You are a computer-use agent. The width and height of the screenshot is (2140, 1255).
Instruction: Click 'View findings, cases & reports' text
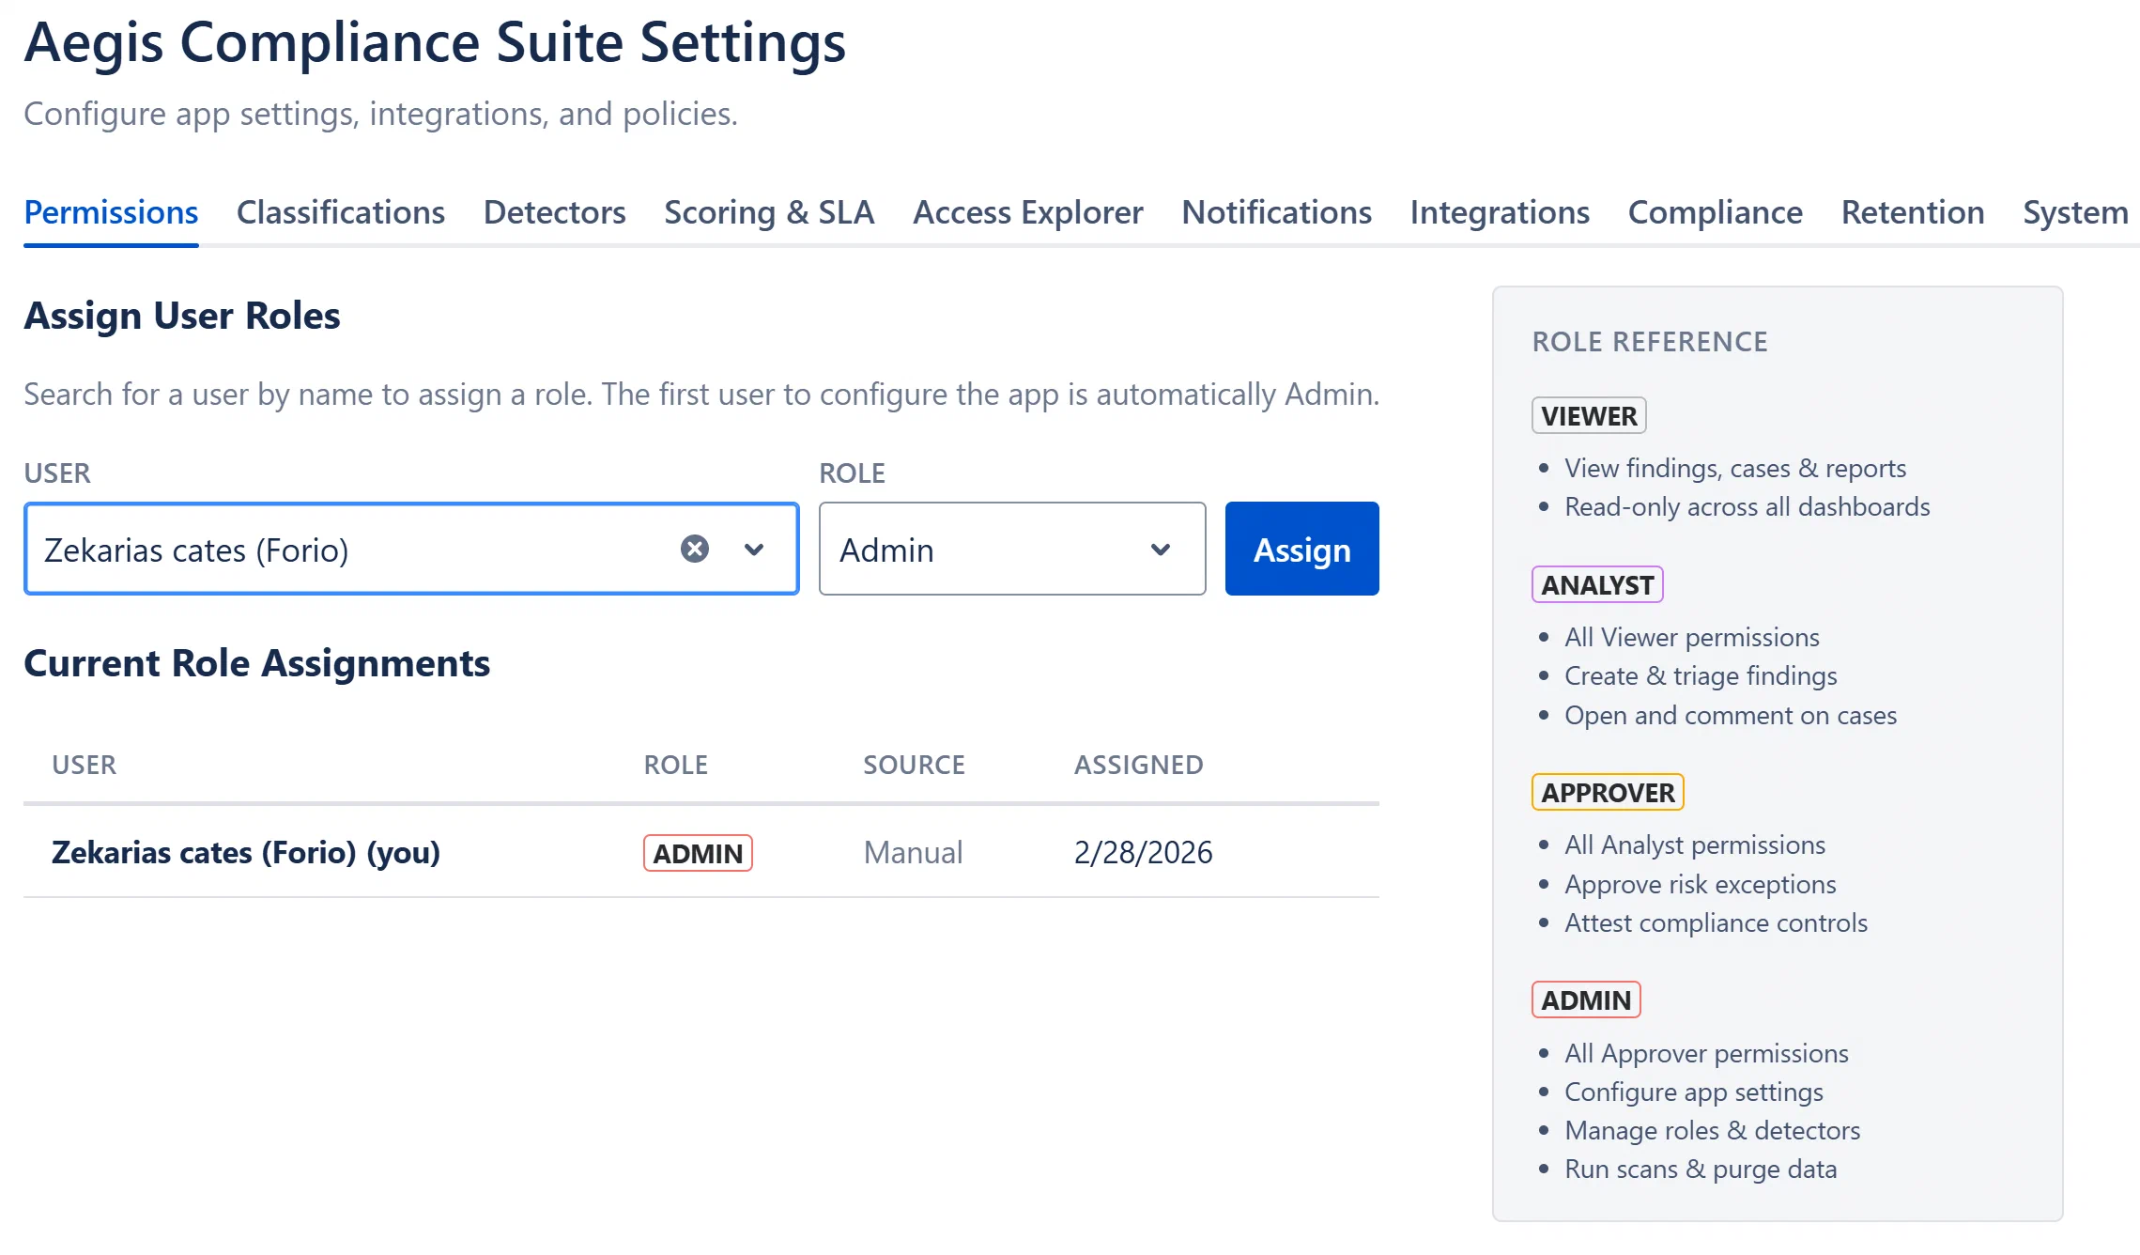(x=1735, y=468)
